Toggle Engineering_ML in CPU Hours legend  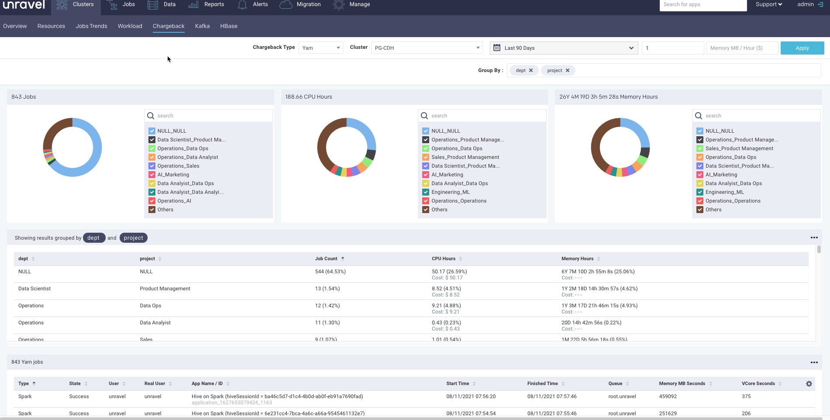[x=426, y=192]
